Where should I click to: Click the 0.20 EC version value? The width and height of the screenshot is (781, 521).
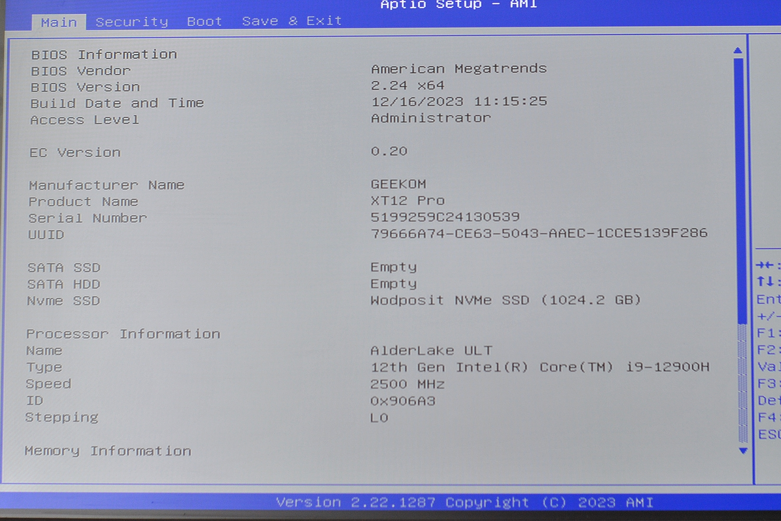(x=389, y=151)
